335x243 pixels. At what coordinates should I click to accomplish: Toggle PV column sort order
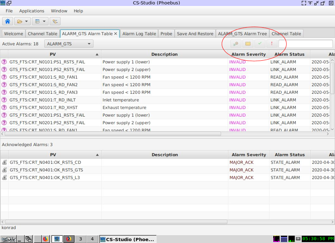coord(53,54)
